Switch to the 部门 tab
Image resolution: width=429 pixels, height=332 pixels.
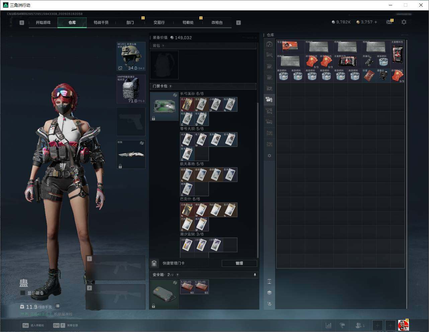(130, 22)
